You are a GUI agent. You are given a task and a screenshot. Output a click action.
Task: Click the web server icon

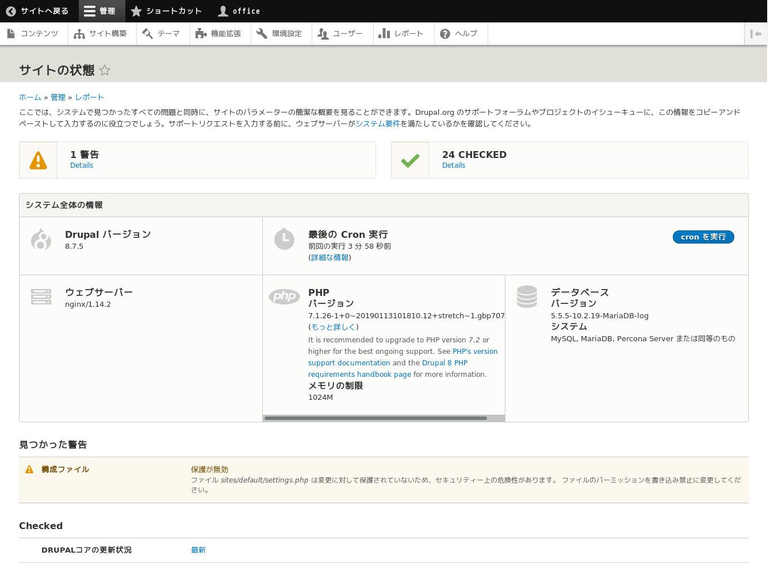click(41, 296)
